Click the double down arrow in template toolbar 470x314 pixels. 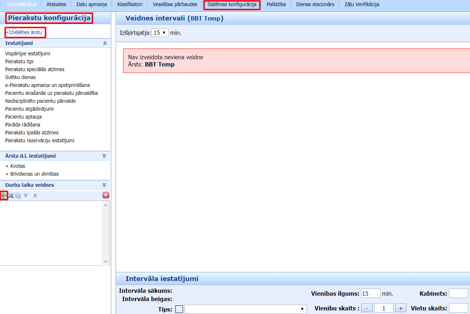click(26, 195)
